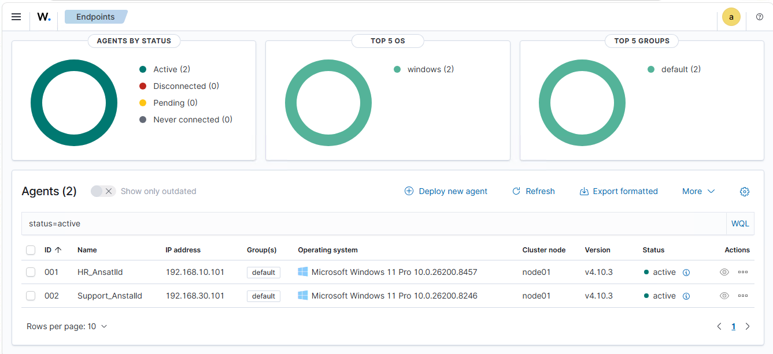Toggle Active (2) legend entry
Image resolution: width=773 pixels, height=354 pixels.
click(x=165, y=69)
